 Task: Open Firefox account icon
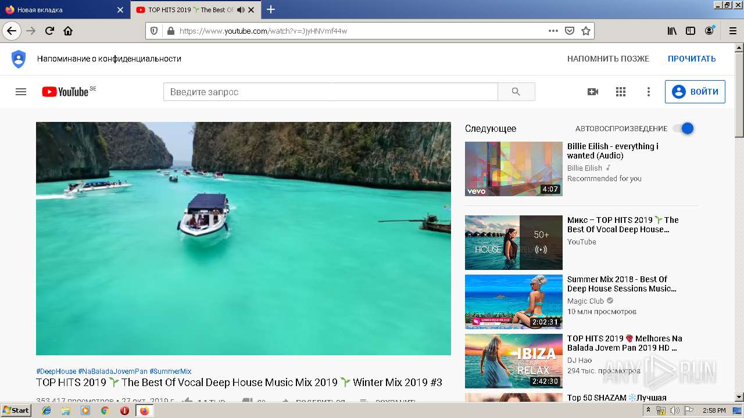709,31
